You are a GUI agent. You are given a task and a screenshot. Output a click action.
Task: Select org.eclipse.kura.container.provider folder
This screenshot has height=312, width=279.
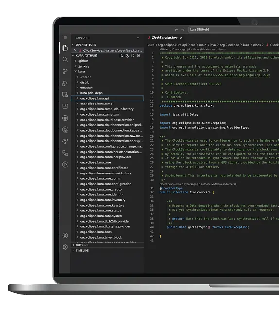(107, 157)
